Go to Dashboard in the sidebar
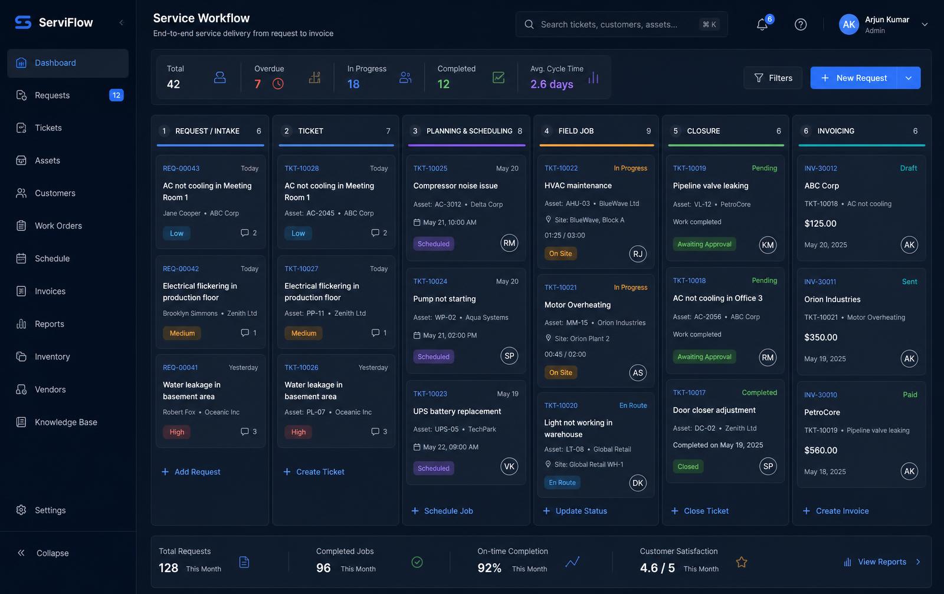The width and height of the screenshot is (944, 594). [x=68, y=63]
